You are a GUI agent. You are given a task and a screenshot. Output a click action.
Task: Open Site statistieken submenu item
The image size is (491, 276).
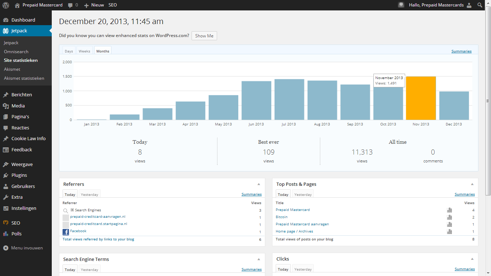tap(21, 60)
